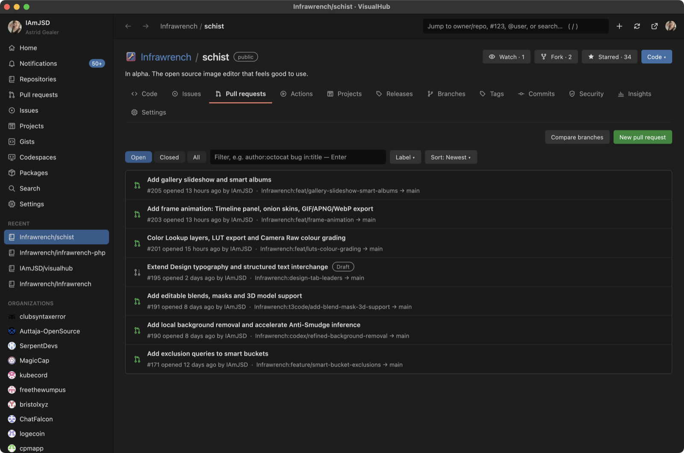This screenshot has width=684, height=453.
Task: Open Notifications from the sidebar
Action: click(x=56, y=63)
